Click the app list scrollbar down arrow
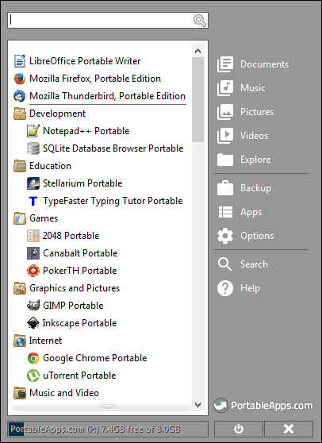 coord(197,405)
